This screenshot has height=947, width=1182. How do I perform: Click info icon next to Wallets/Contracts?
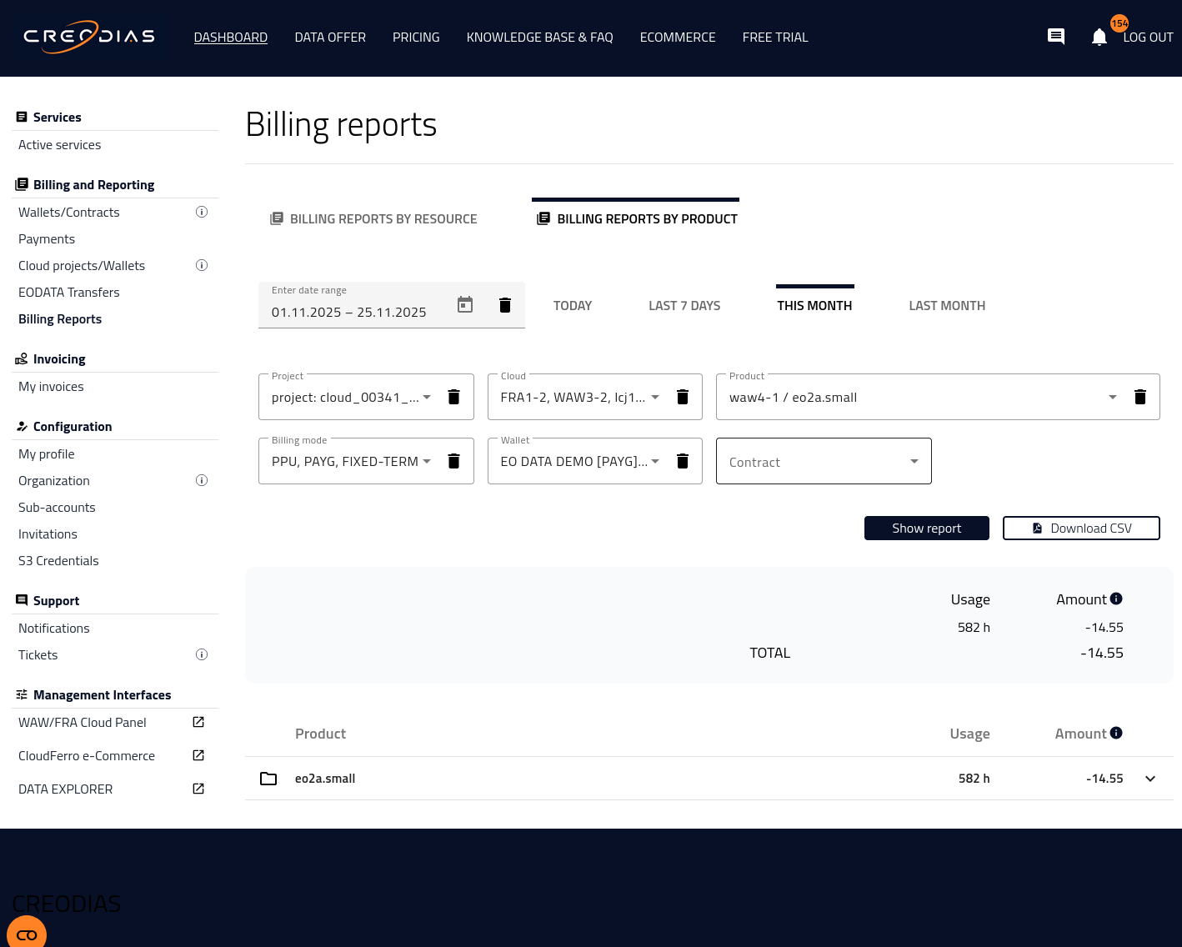pyautogui.click(x=202, y=212)
